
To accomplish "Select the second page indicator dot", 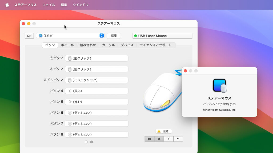I will click(x=92, y=142).
